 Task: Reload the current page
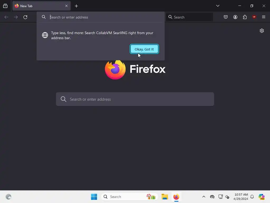pyautogui.click(x=25, y=17)
